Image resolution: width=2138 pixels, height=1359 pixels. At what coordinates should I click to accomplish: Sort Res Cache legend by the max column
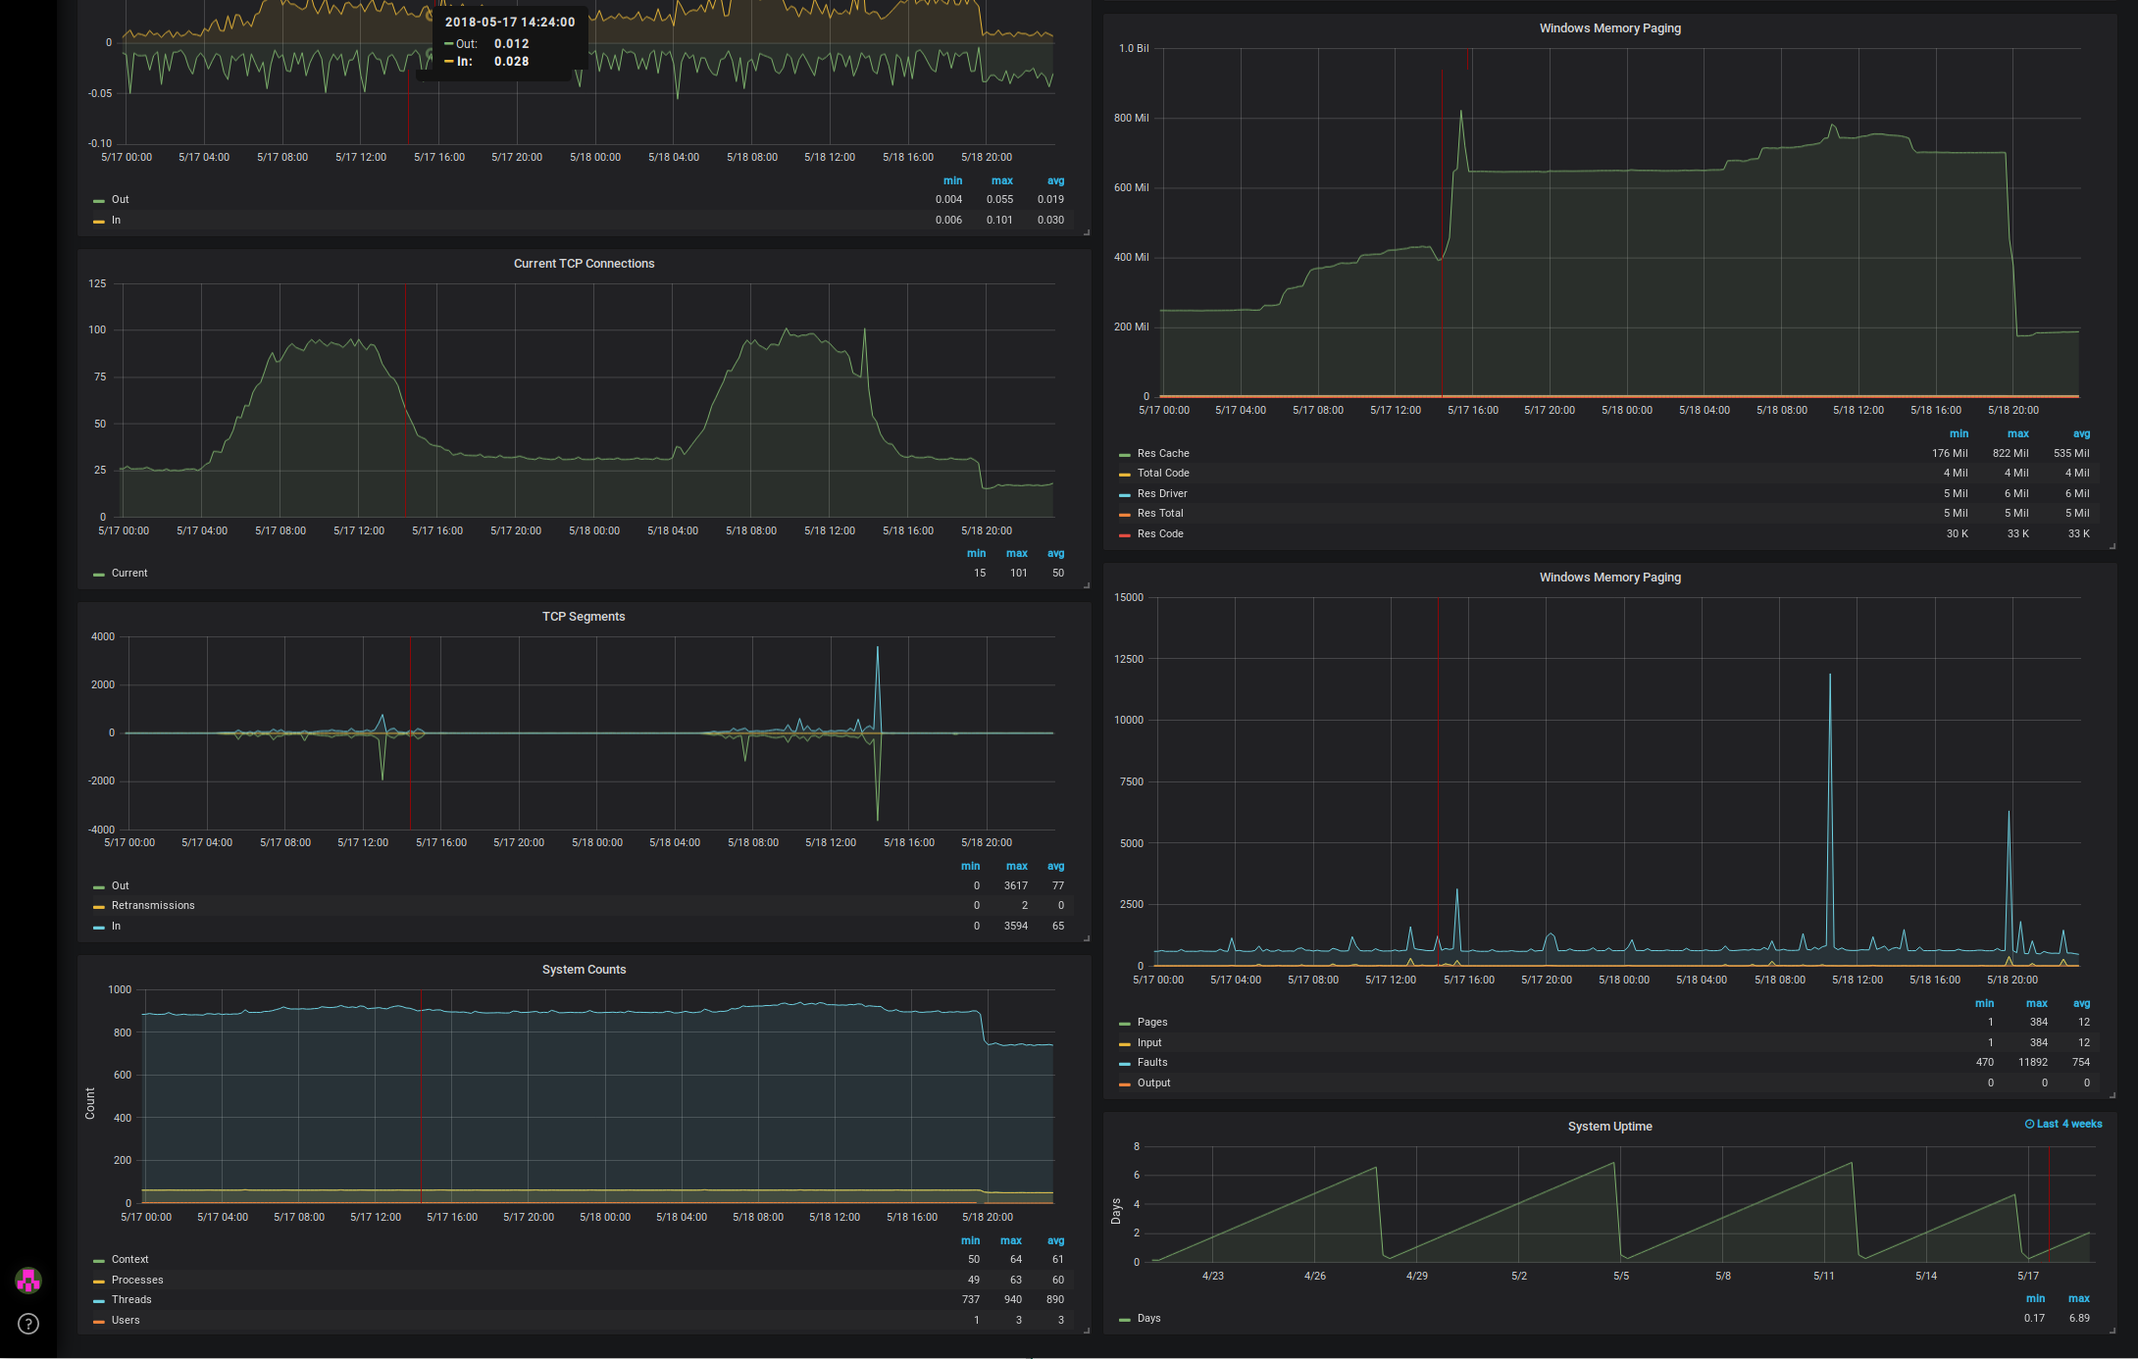point(2017,433)
